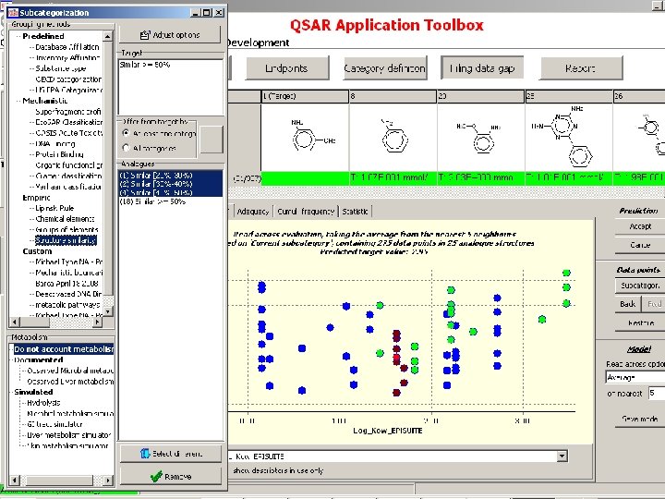
Task: Open the Report stage
Action: tap(581, 68)
